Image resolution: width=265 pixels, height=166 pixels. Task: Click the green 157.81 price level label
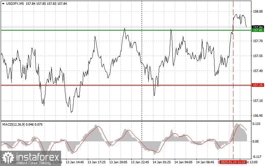[258, 30]
